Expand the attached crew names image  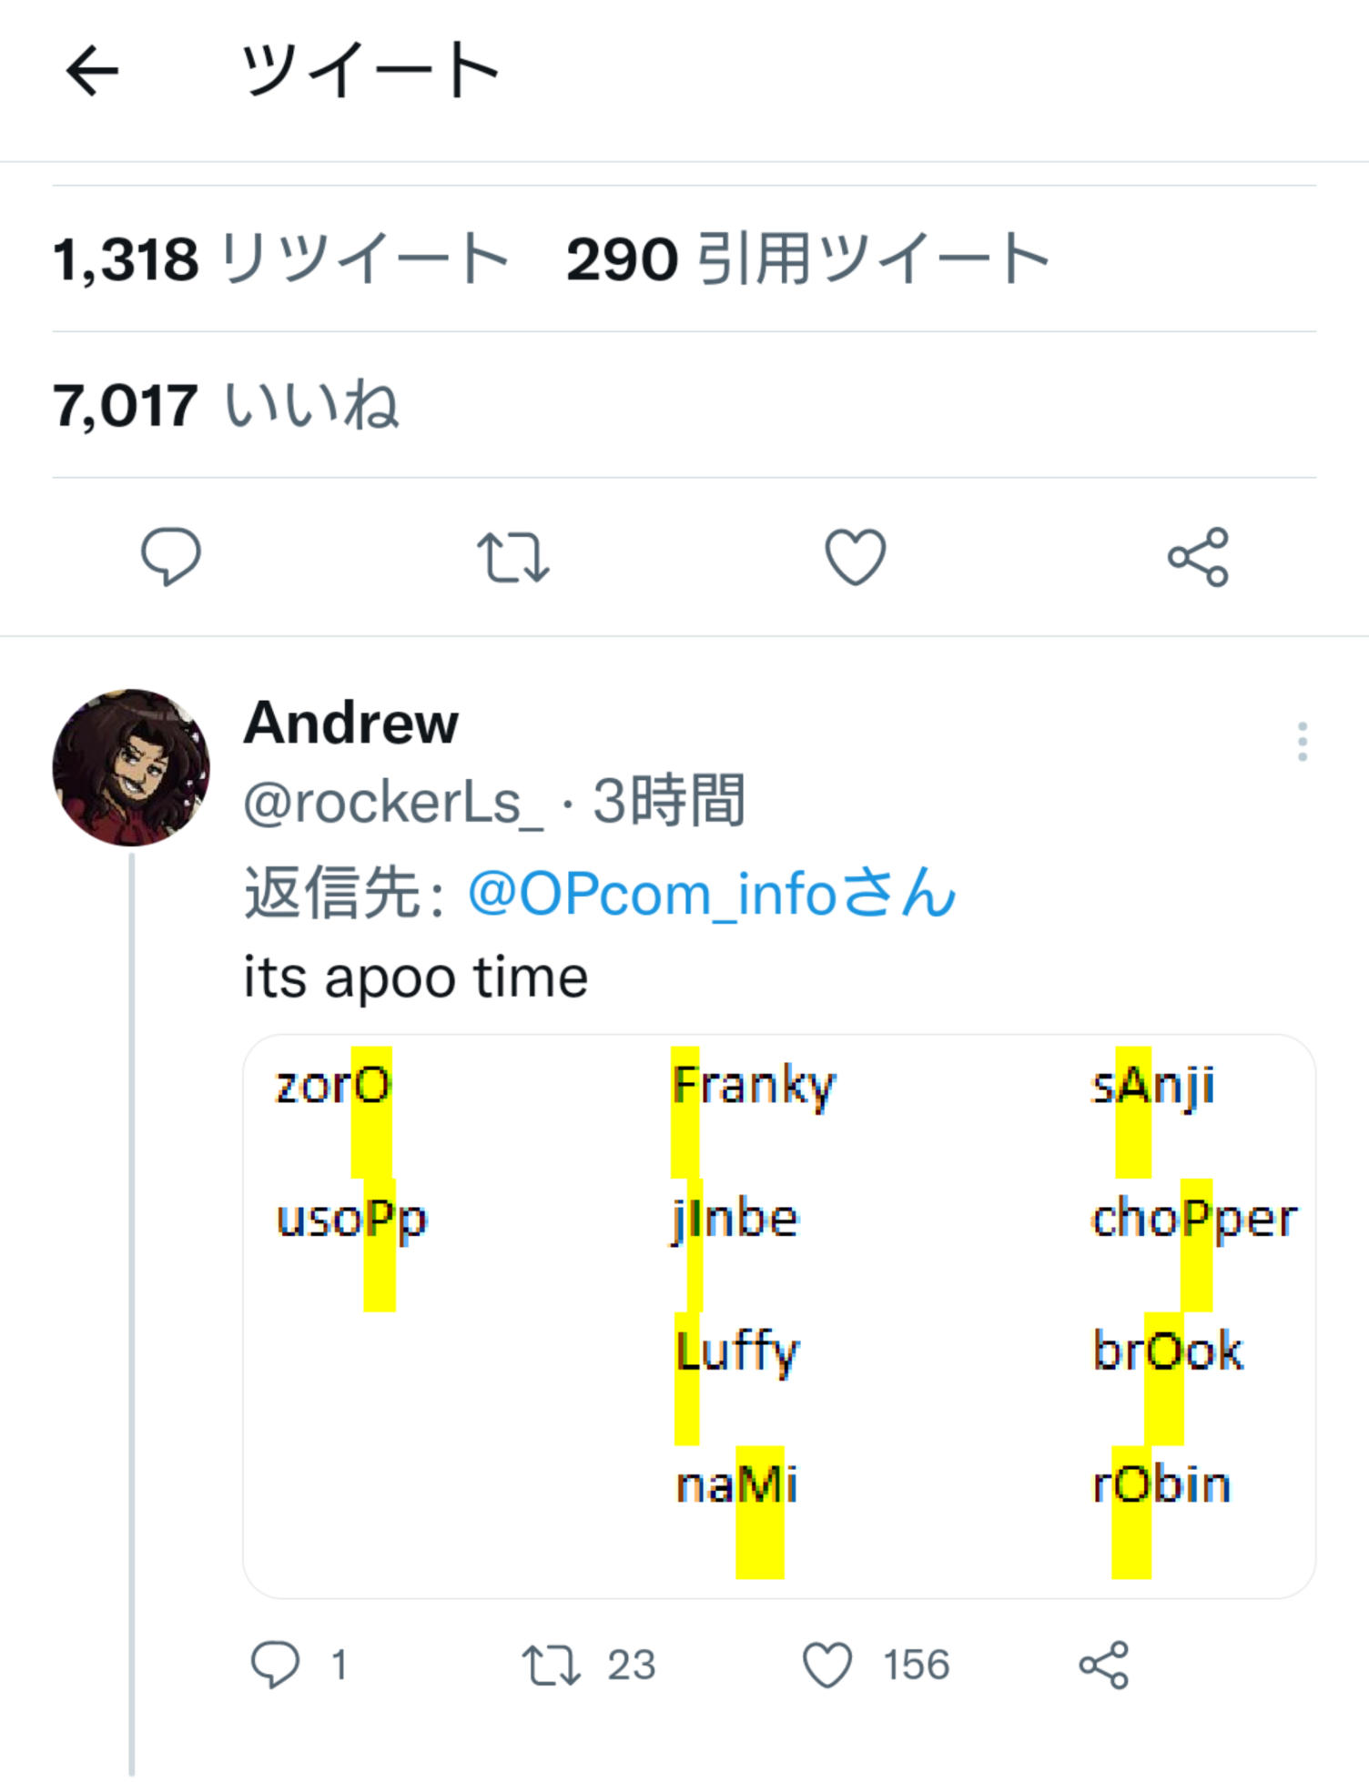pyautogui.click(x=778, y=1315)
